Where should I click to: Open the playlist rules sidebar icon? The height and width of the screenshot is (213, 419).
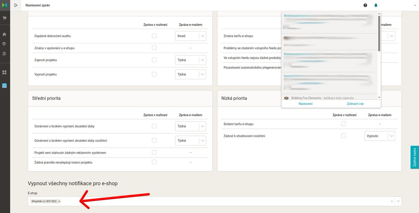click(x=5, y=54)
